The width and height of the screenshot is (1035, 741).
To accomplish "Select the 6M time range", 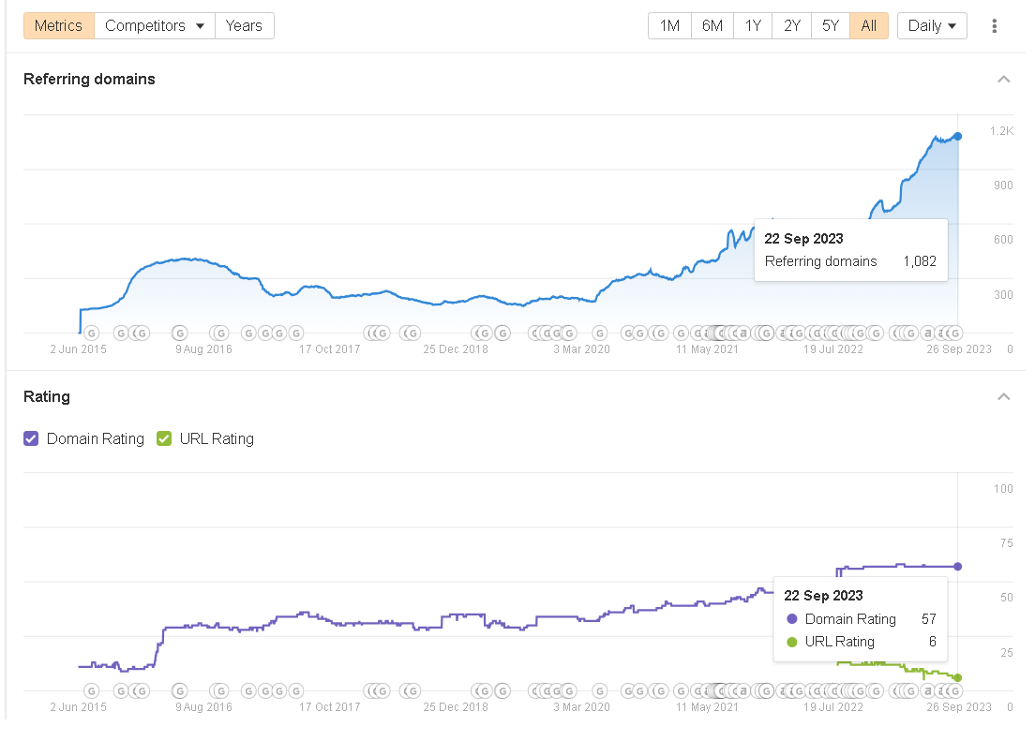I will click(712, 26).
